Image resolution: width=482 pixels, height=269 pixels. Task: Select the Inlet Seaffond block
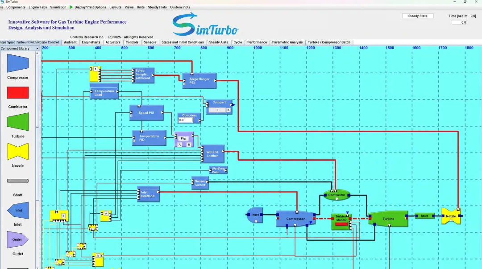pyautogui.click(x=148, y=194)
